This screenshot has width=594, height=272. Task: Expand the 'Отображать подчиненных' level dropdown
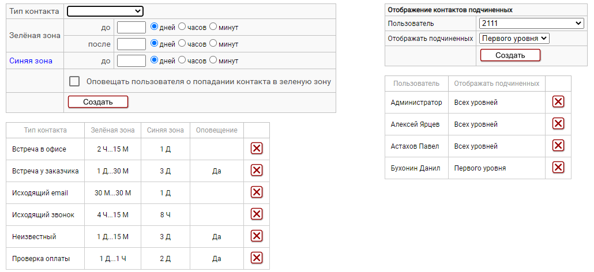(514, 38)
